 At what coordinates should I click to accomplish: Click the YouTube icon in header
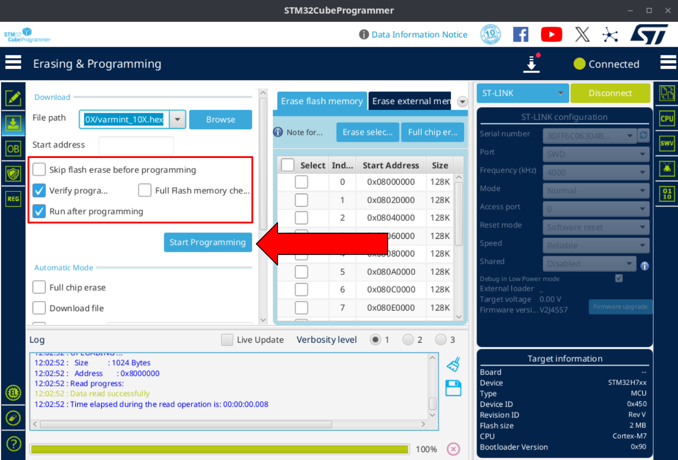click(x=551, y=35)
